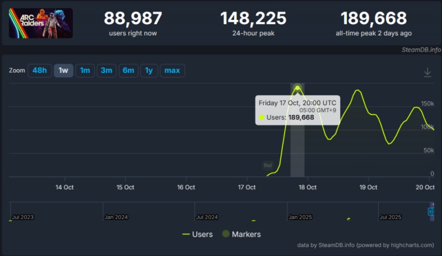The width and height of the screenshot is (442, 256).
Task: Switch chart zoom to 1m
Action: [85, 71]
